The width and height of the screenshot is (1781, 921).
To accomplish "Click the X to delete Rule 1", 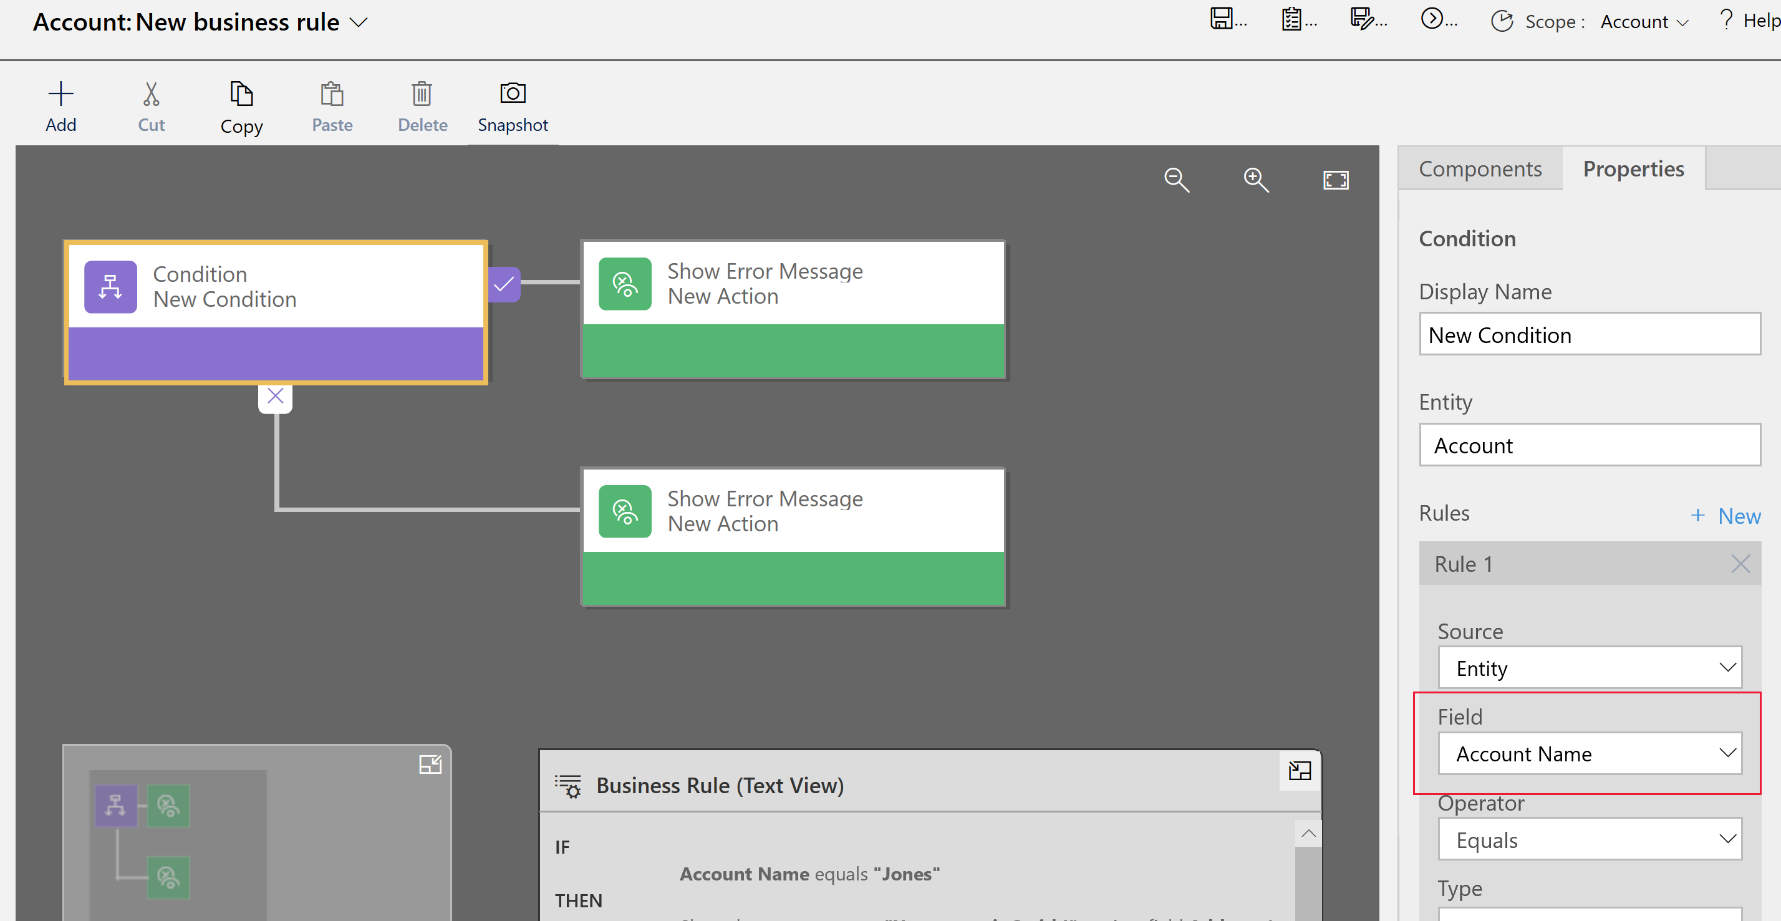I will click(1742, 564).
